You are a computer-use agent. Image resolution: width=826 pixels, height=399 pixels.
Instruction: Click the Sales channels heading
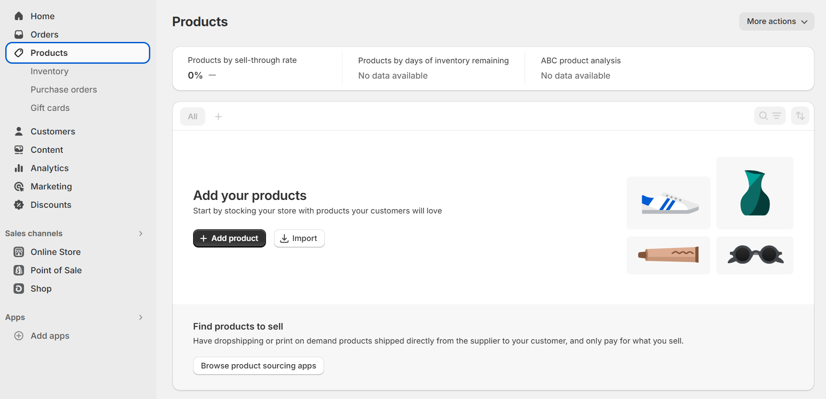coord(34,234)
